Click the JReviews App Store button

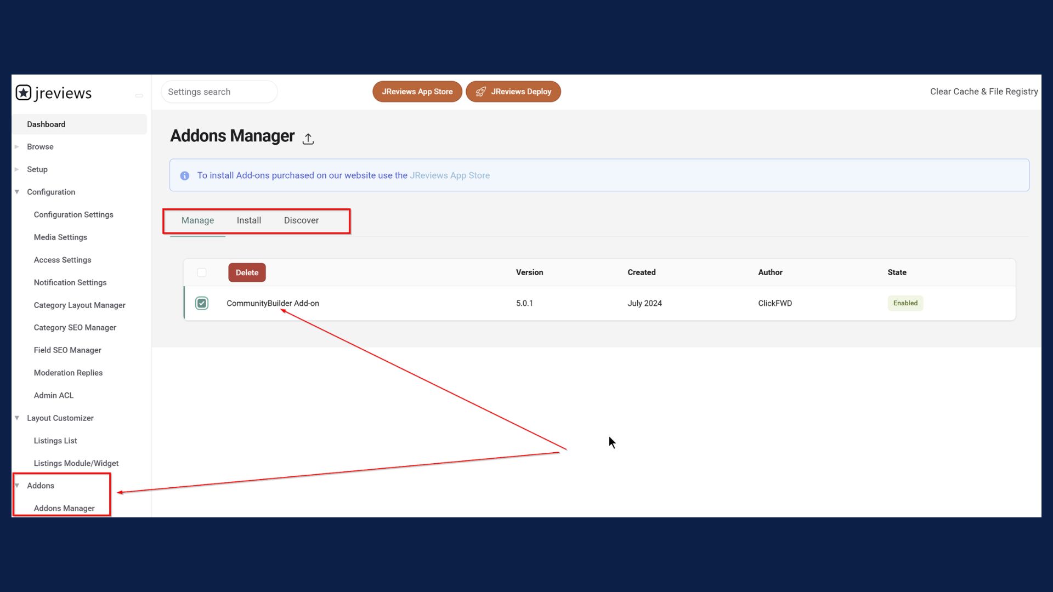417,91
